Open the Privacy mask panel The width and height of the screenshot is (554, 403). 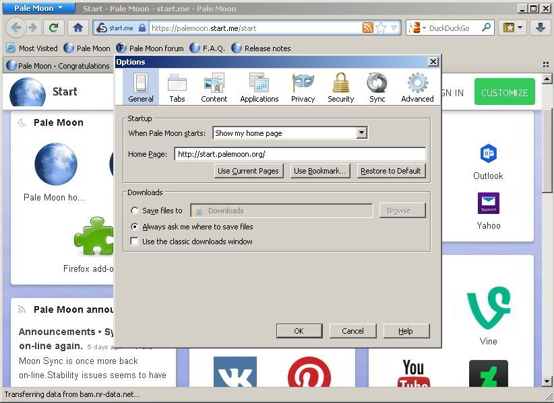[x=303, y=87]
